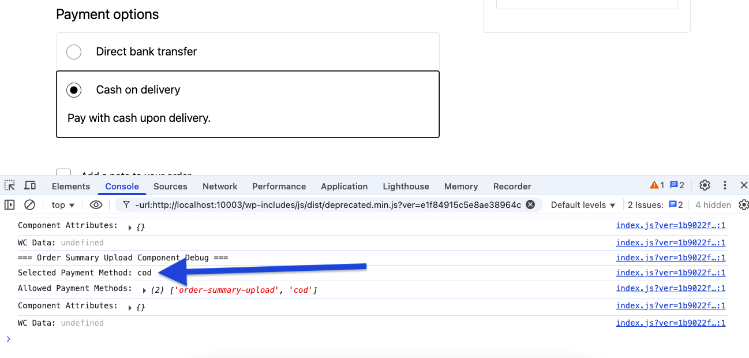Clear the console filter with the x button
Image resolution: width=749 pixels, height=358 pixels.
pos(530,204)
